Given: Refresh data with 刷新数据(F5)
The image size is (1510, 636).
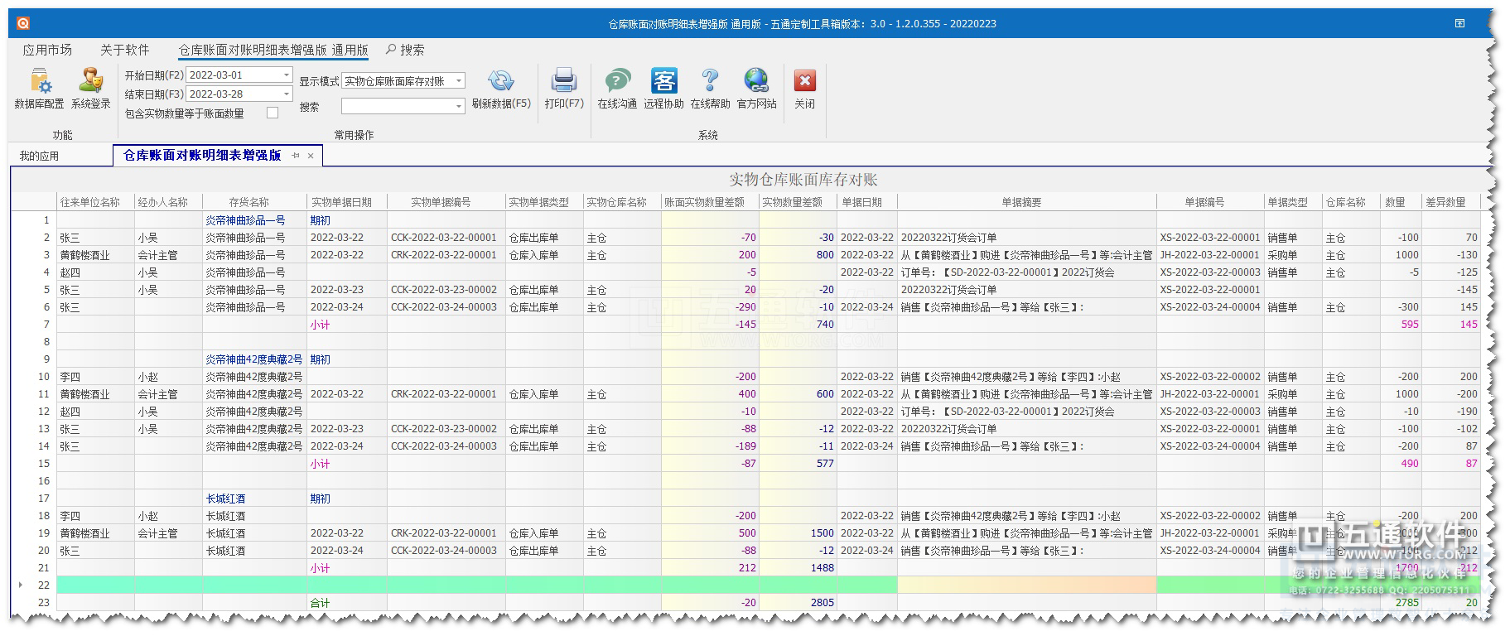Looking at the screenshot, I should click(x=501, y=89).
